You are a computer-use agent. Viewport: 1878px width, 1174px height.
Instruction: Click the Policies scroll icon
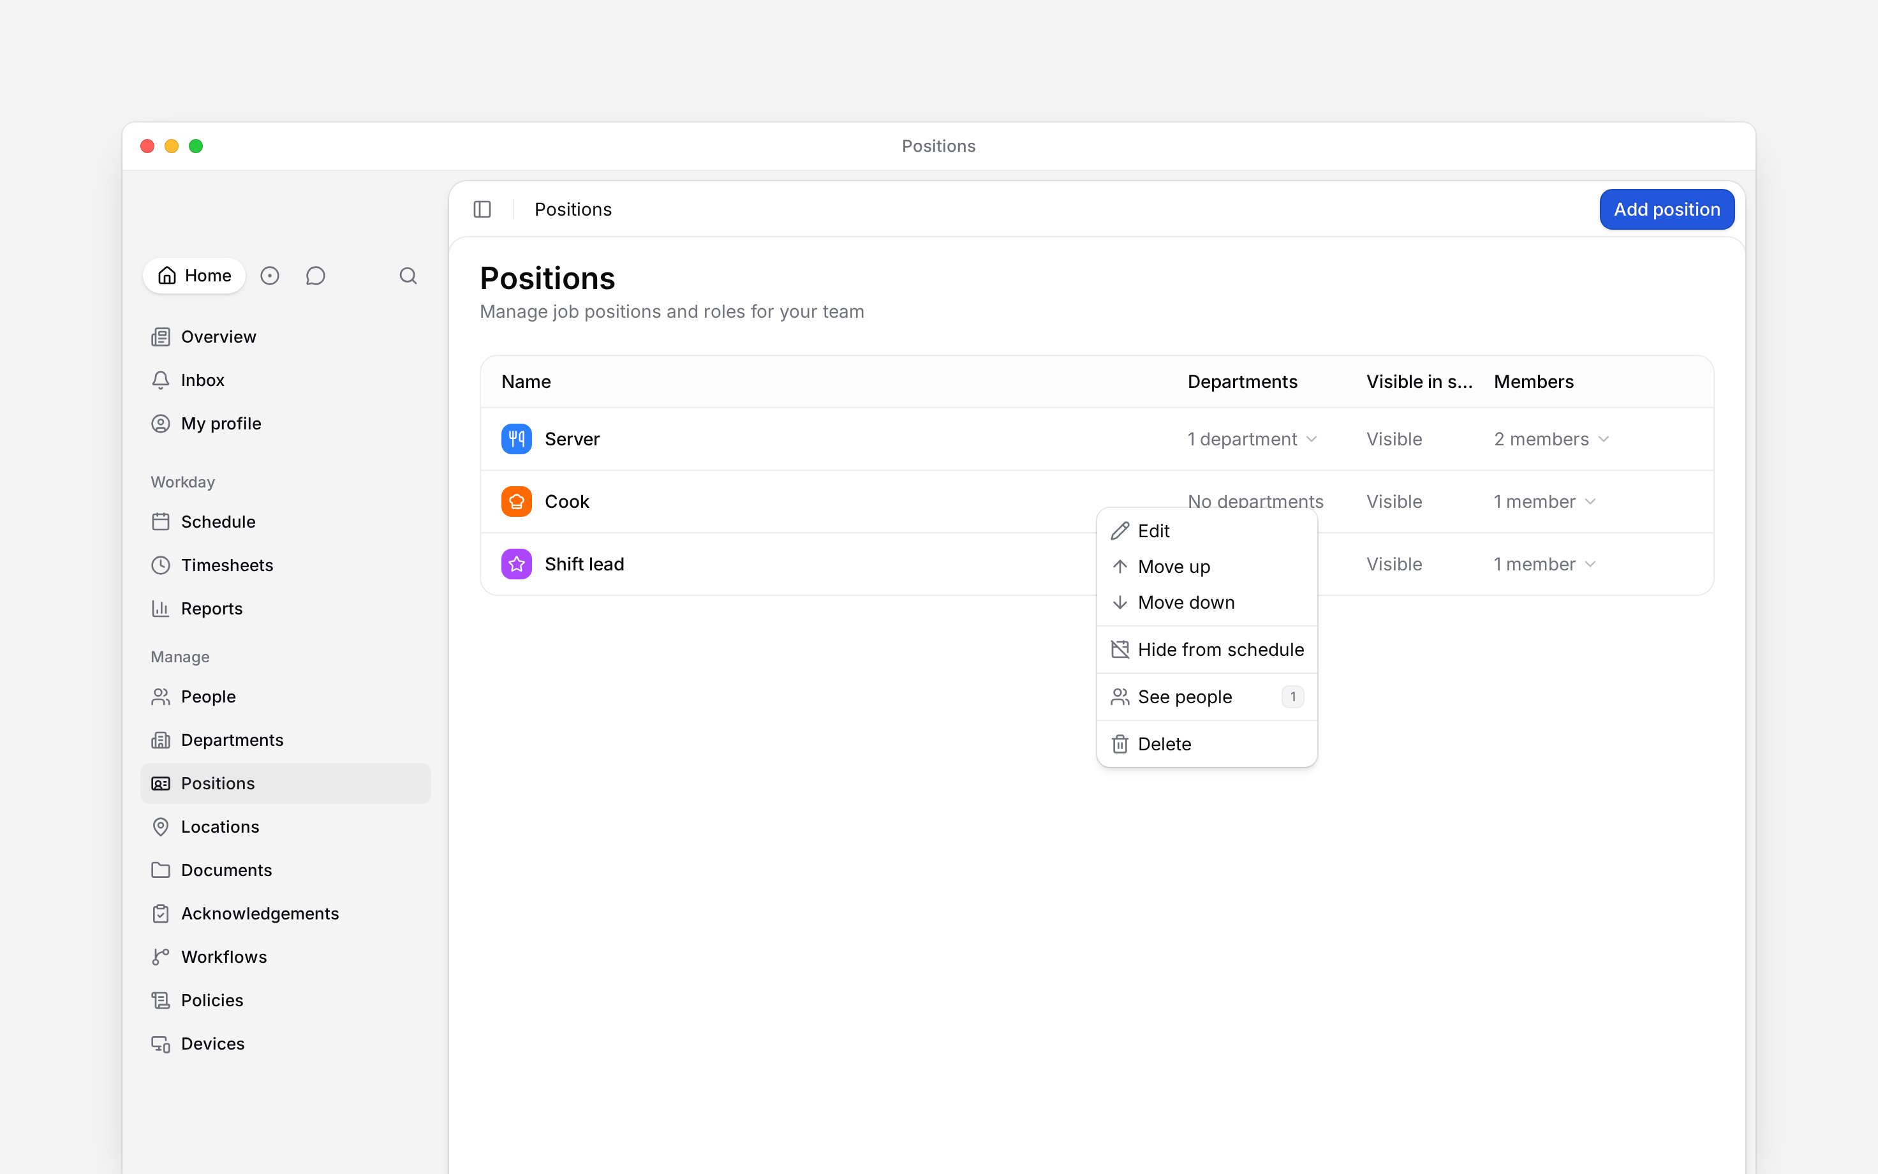pyautogui.click(x=161, y=1001)
